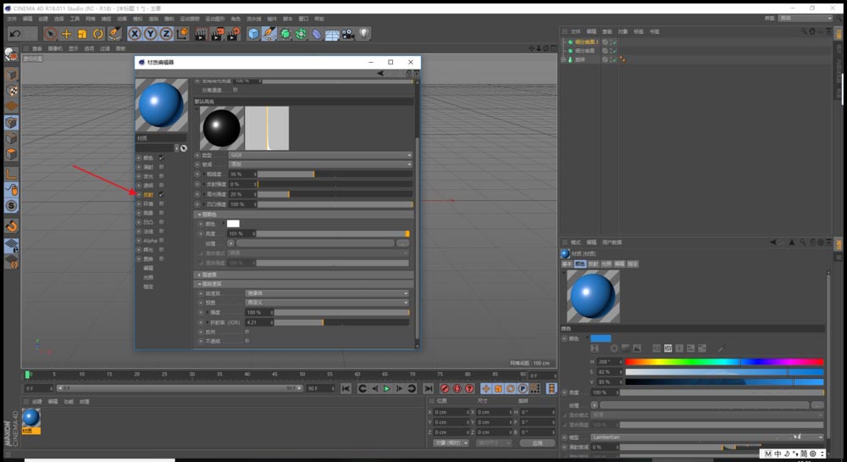Click the record keyframe button
Screen dimensions: 847x462
(445, 388)
